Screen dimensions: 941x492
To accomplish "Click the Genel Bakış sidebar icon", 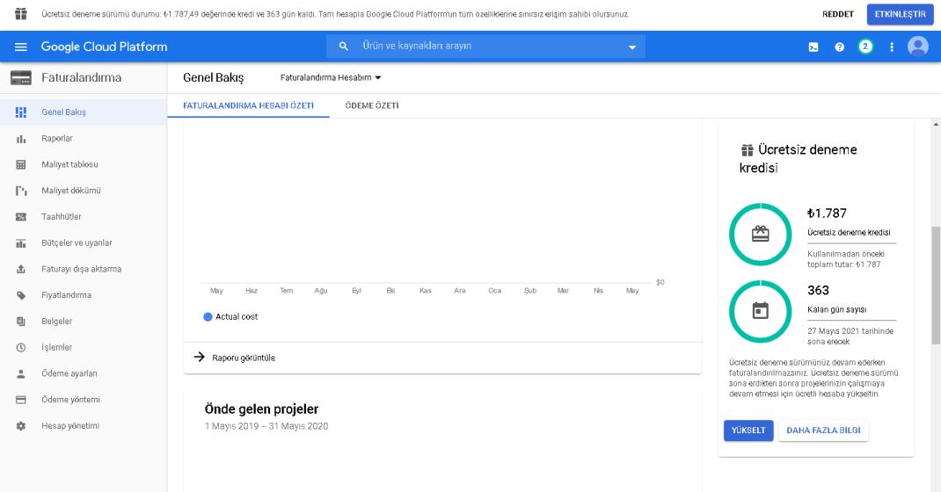I will pyautogui.click(x=21, y=112).
